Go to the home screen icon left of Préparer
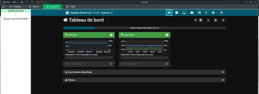The height and width of the screenshot is (94, 259). click(x=3, y=7)
